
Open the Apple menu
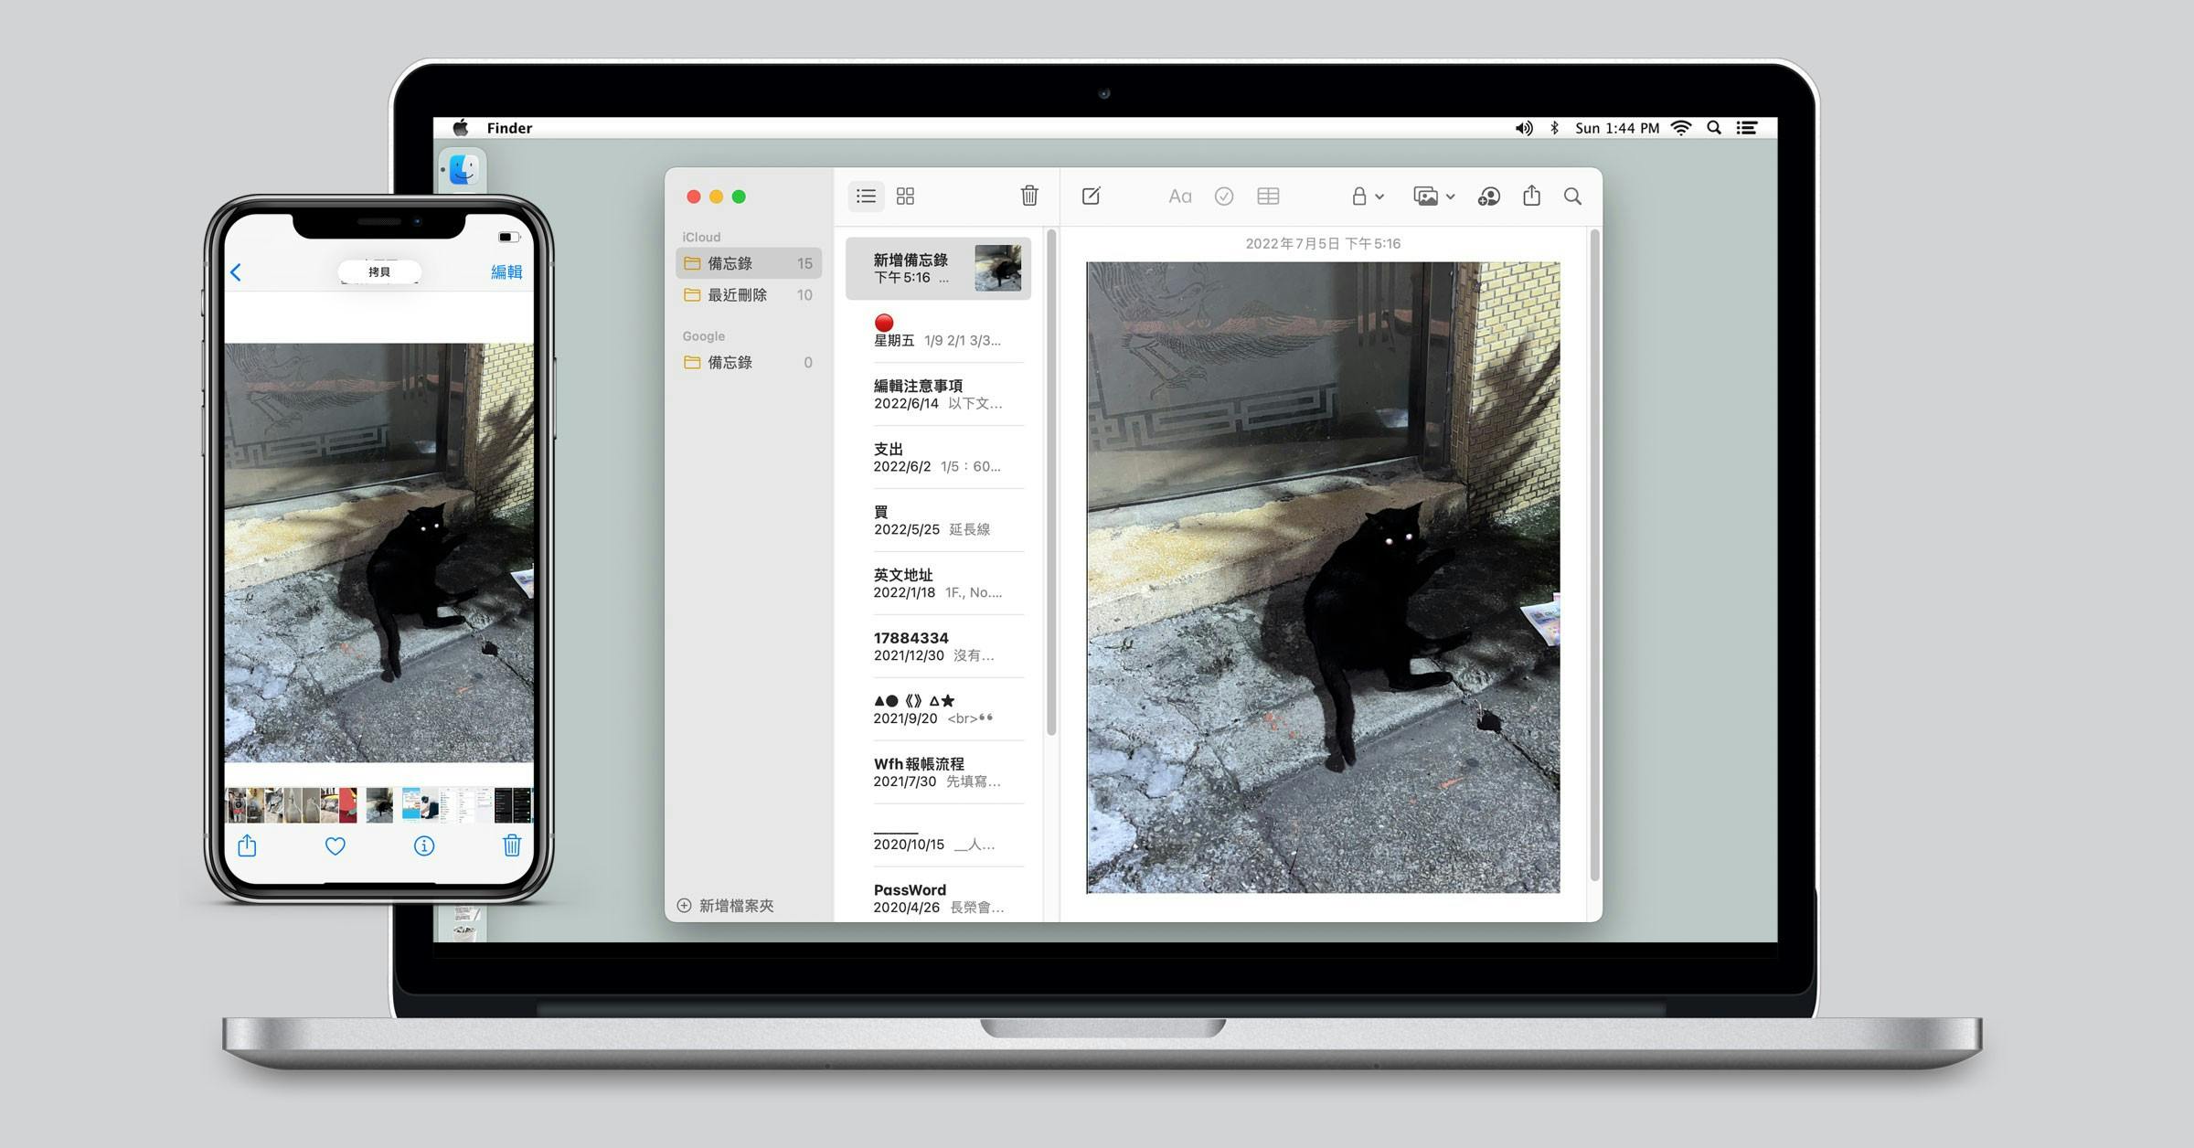pyautogui.click(x=461, y=128)
